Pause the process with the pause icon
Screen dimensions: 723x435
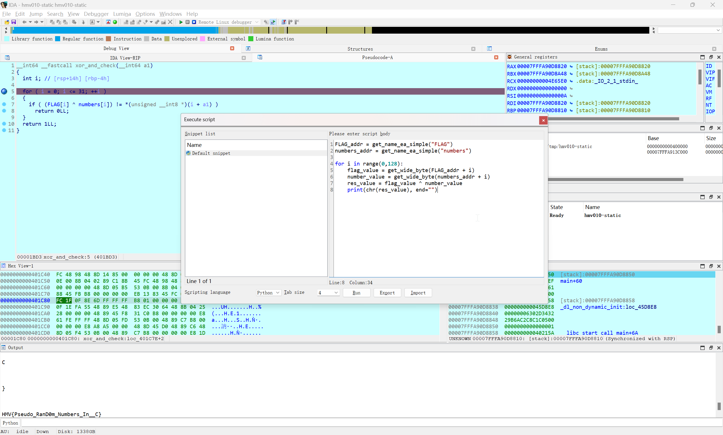pos(187,22)
